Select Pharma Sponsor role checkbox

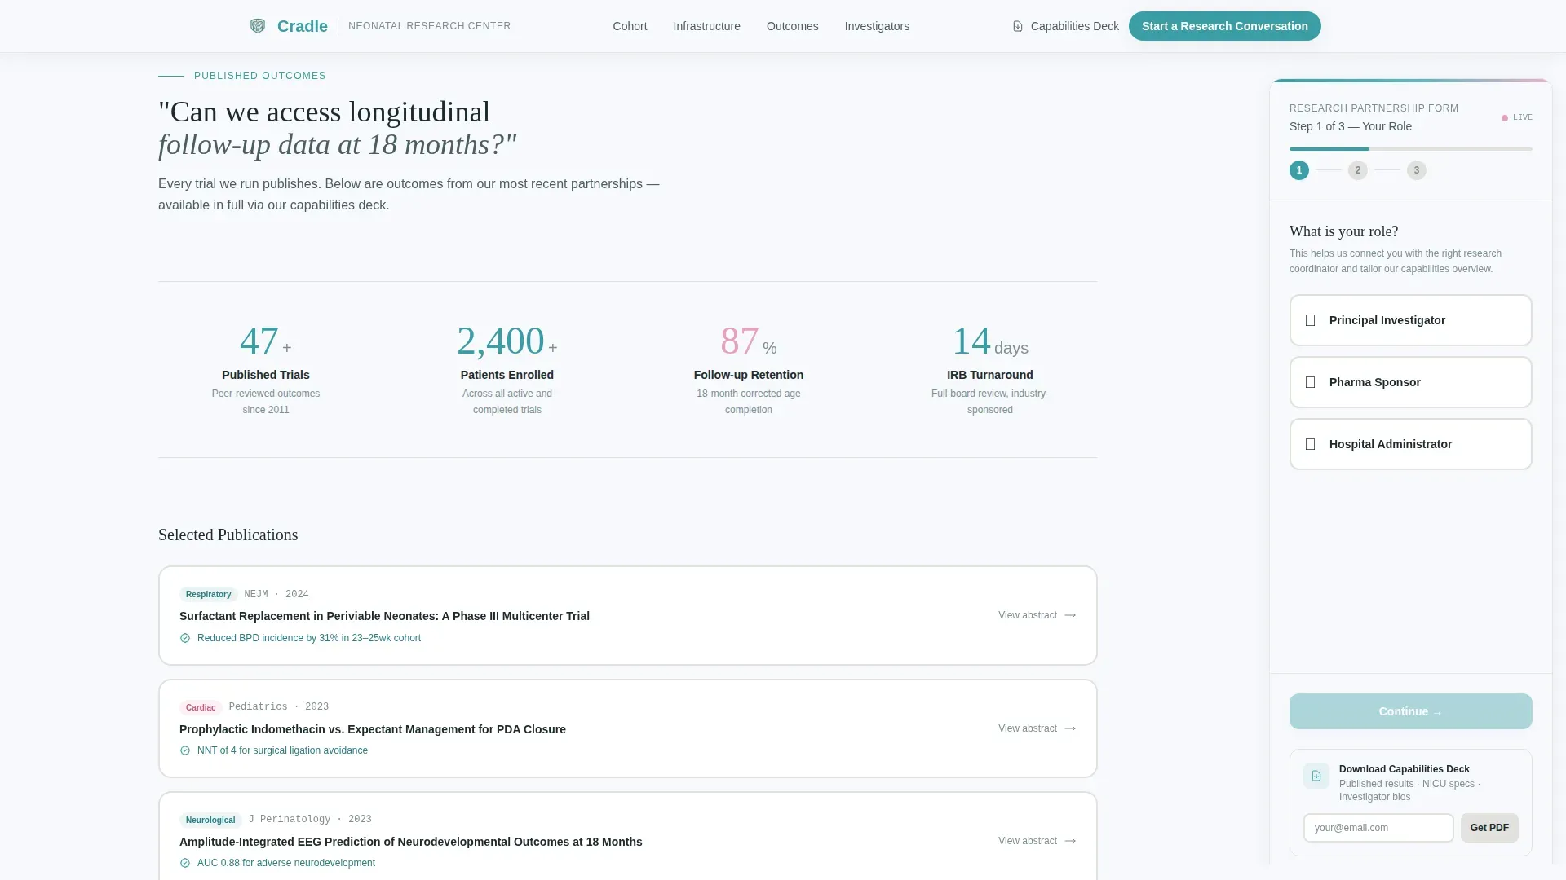(1311, 382)
